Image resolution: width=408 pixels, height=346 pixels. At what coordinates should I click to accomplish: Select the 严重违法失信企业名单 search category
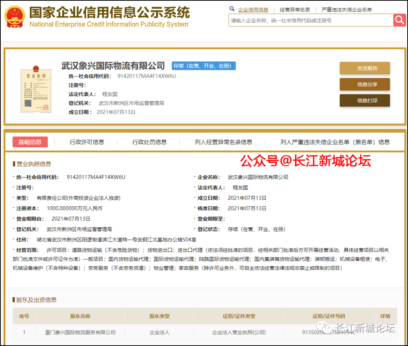346,10
